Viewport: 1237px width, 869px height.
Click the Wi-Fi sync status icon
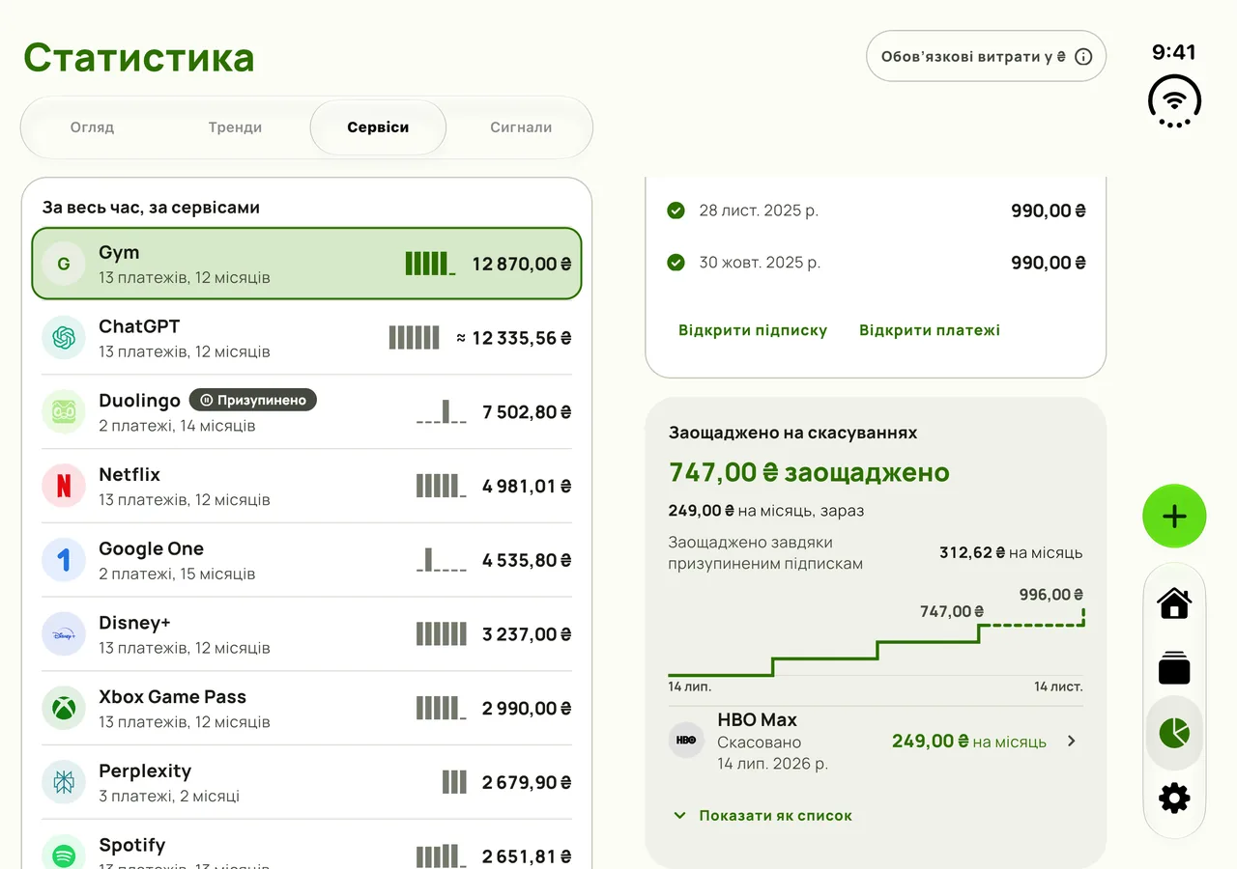[1174, 100]
